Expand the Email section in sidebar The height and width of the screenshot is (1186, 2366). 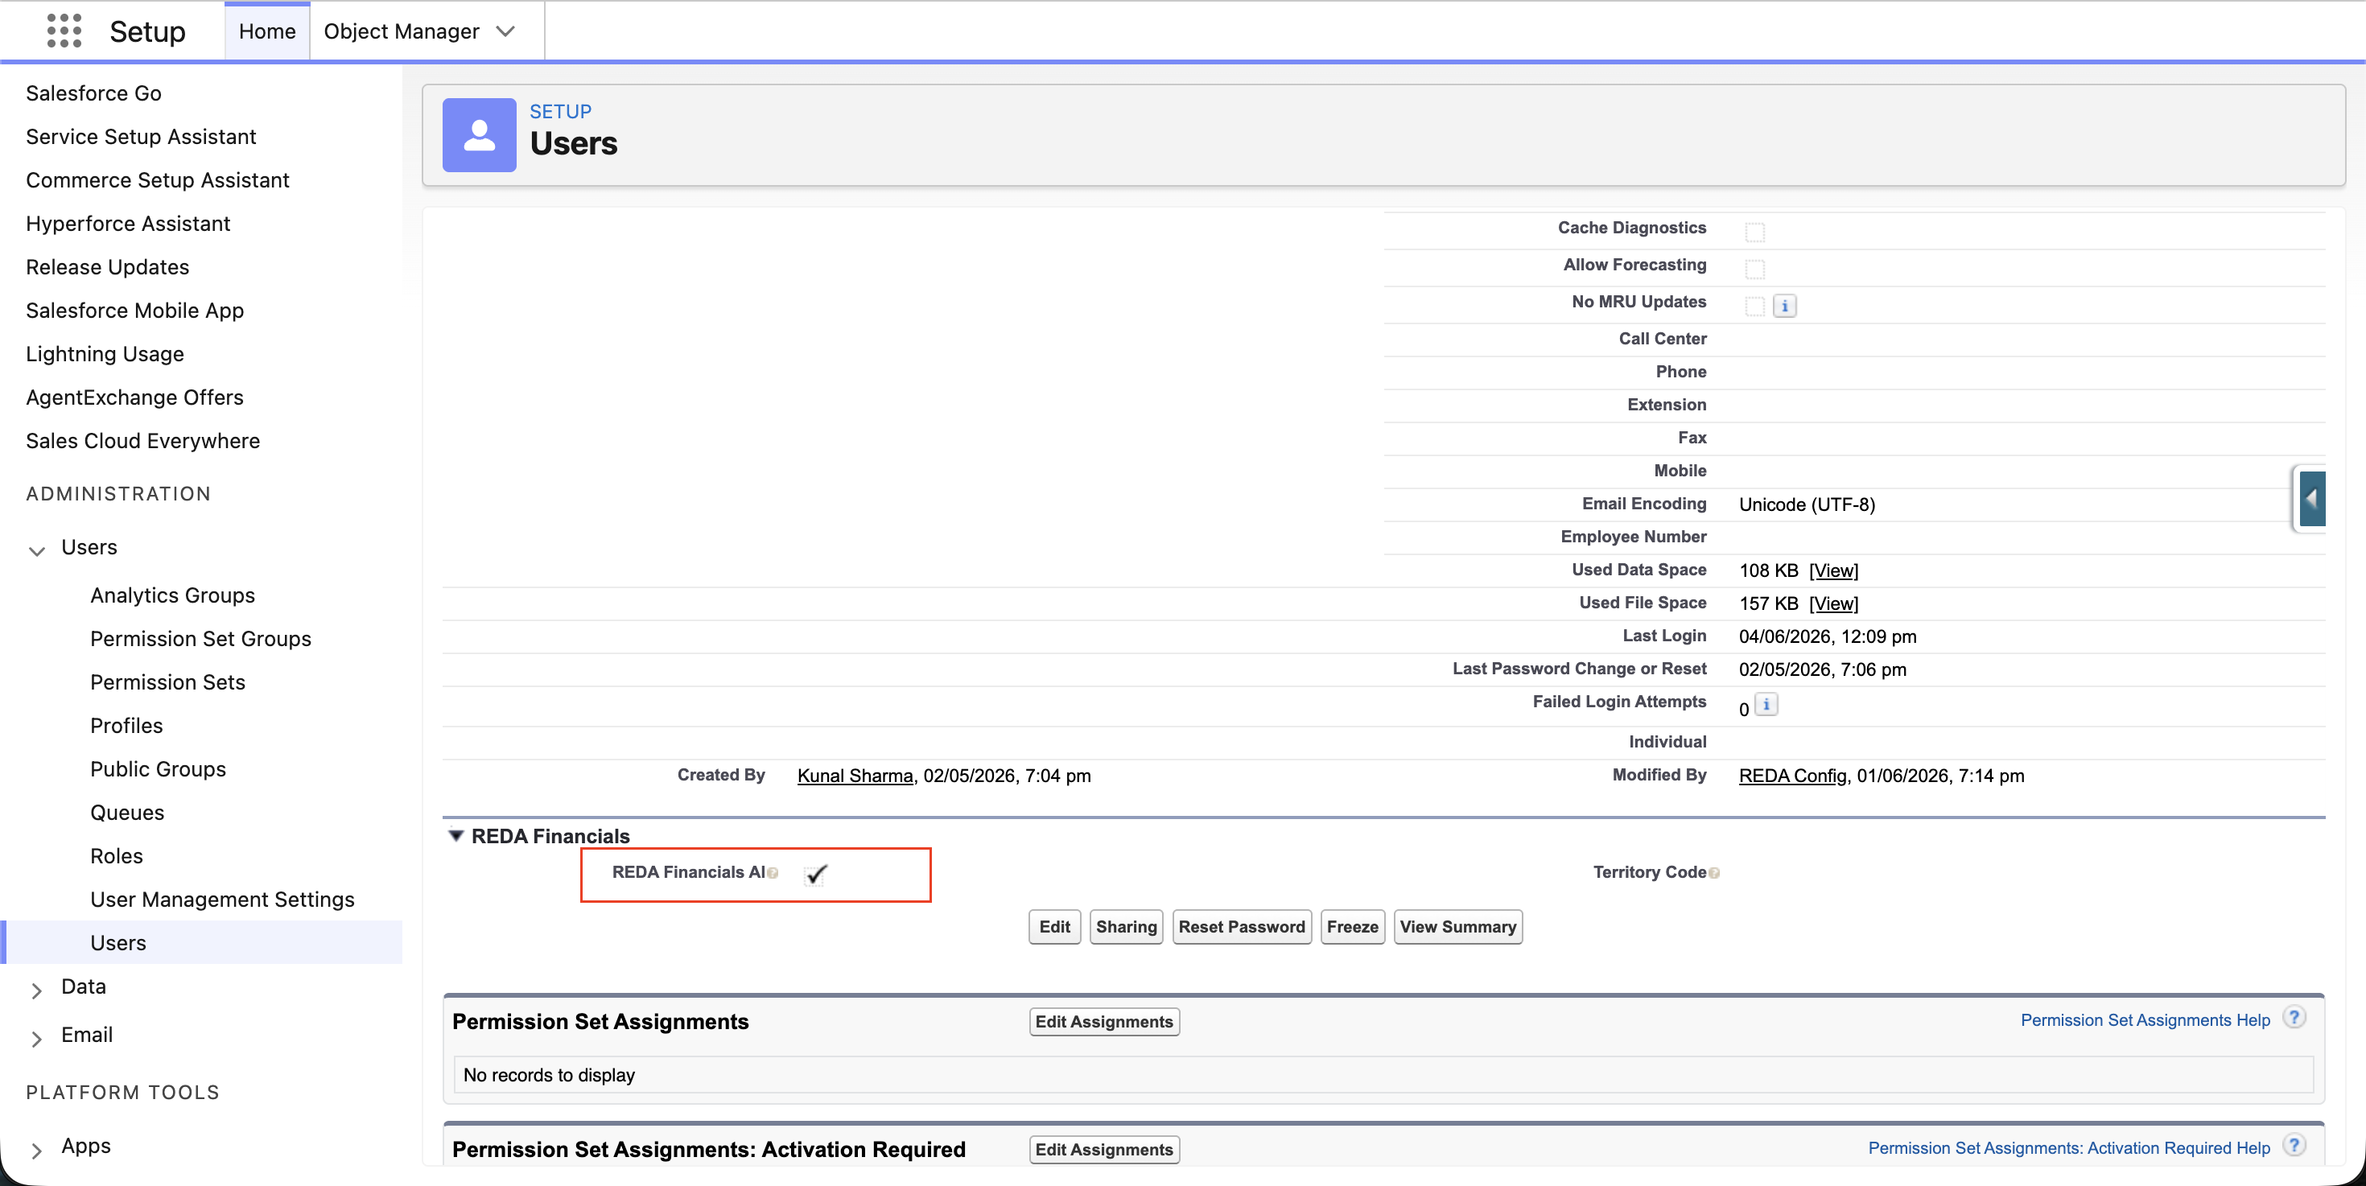(x=37, y=1038)
